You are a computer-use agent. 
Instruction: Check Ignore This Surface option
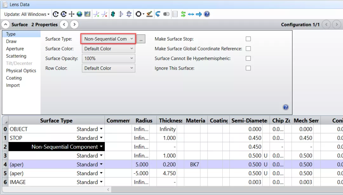coord(248,68)
